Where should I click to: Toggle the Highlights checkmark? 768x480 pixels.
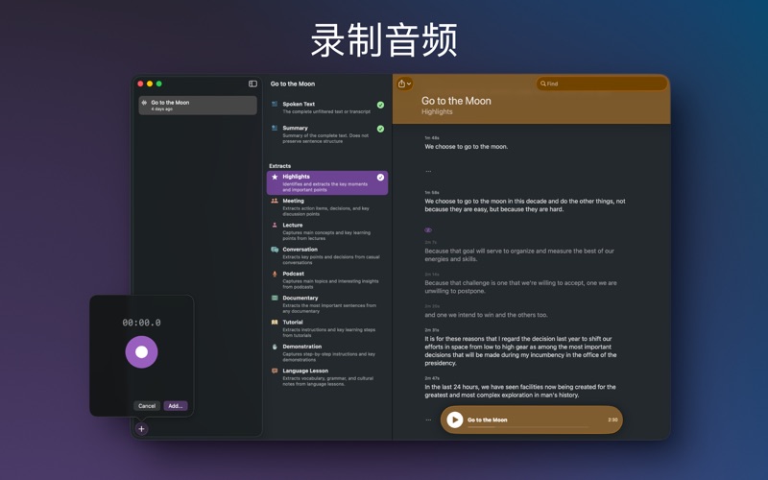[380, 178]
